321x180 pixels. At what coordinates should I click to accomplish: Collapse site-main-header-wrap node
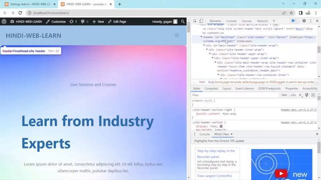pos(215,62)
